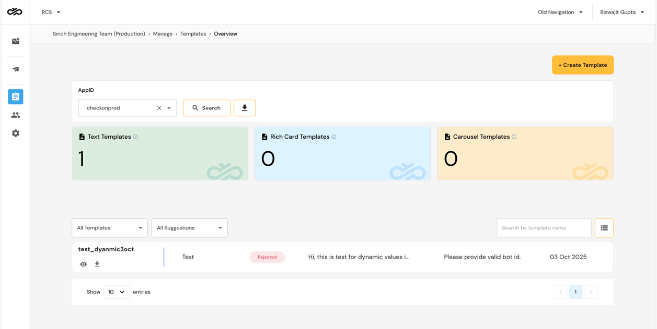Open the All Suggestions filter dropdown
Screen dimensions: 657x329
189,228
